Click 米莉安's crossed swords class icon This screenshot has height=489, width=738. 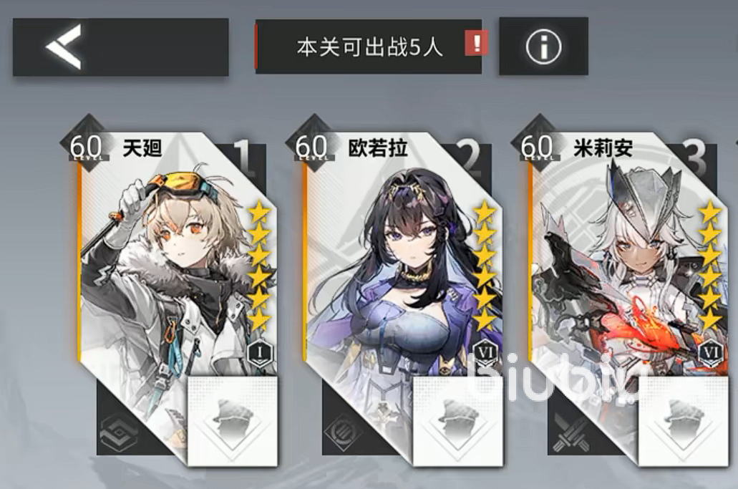click(x=570, y=433)
